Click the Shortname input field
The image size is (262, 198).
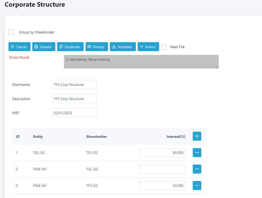click(x=74, y=85)
